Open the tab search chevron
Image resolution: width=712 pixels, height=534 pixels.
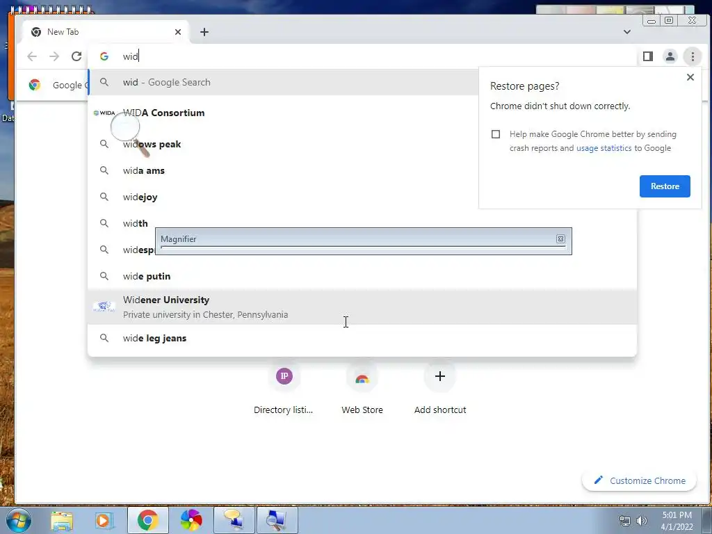coord(627,32)
